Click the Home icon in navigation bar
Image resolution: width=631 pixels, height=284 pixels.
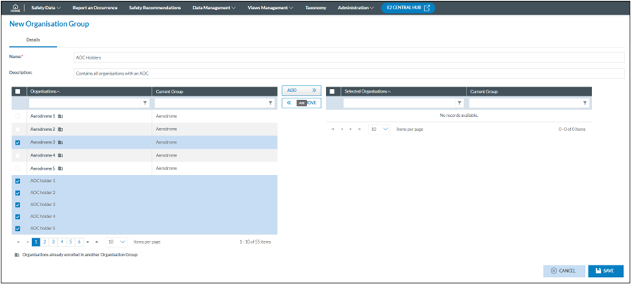pos(16,8)
